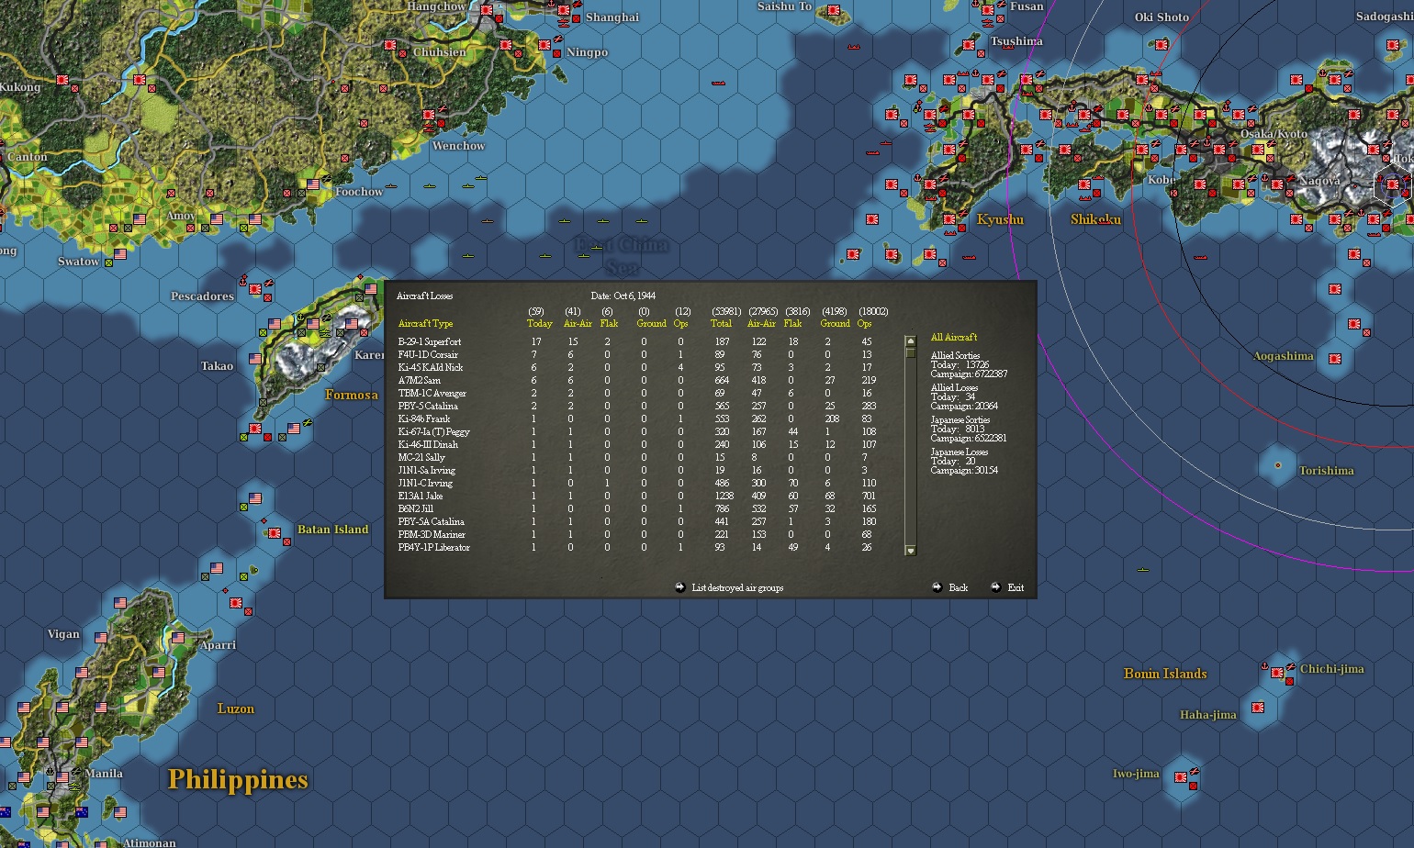Select the Ki-67-Ia (T) Peggy row
This screenshot has height=848, width=1414.
click(635, 431)
